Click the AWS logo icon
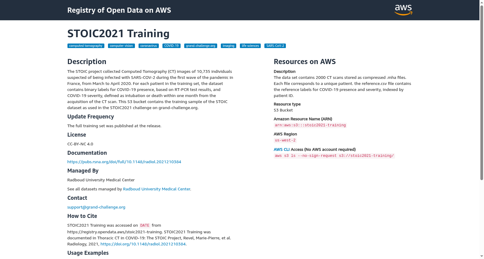The height and width of the screenshot is (259, 484). 403,10
